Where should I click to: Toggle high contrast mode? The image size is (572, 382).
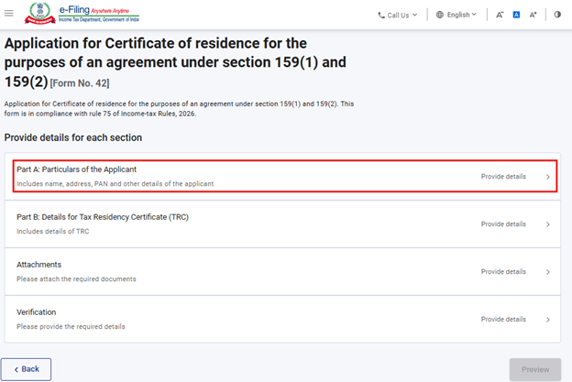tap(558, 15)
